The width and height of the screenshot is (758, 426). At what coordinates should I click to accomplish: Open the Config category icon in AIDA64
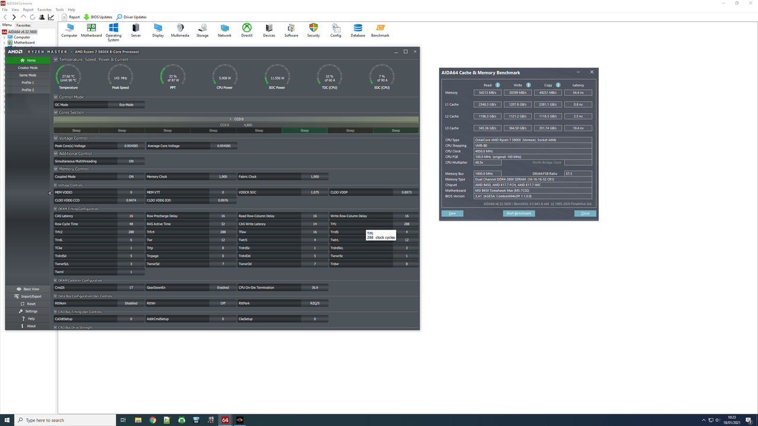(336, 31)
